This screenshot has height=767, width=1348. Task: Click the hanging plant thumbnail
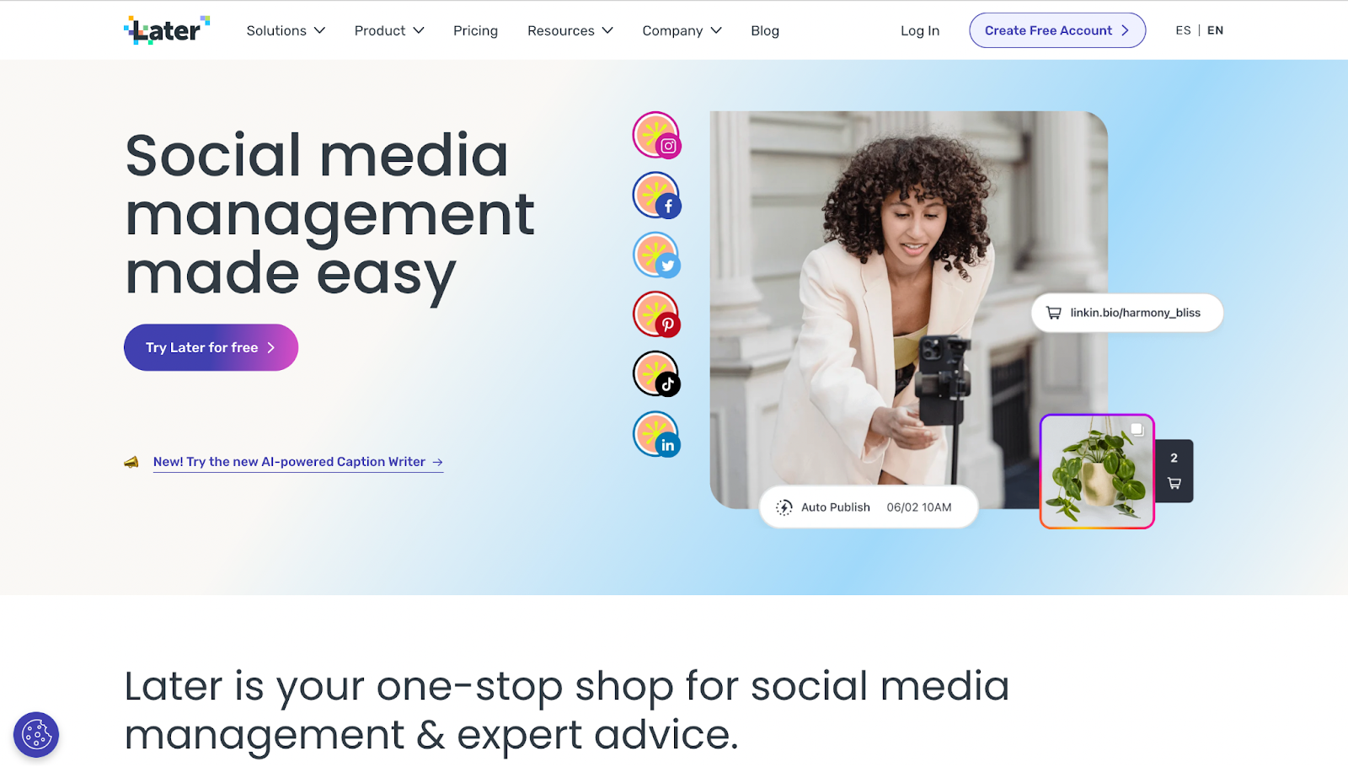click(x=1097, y=471)
